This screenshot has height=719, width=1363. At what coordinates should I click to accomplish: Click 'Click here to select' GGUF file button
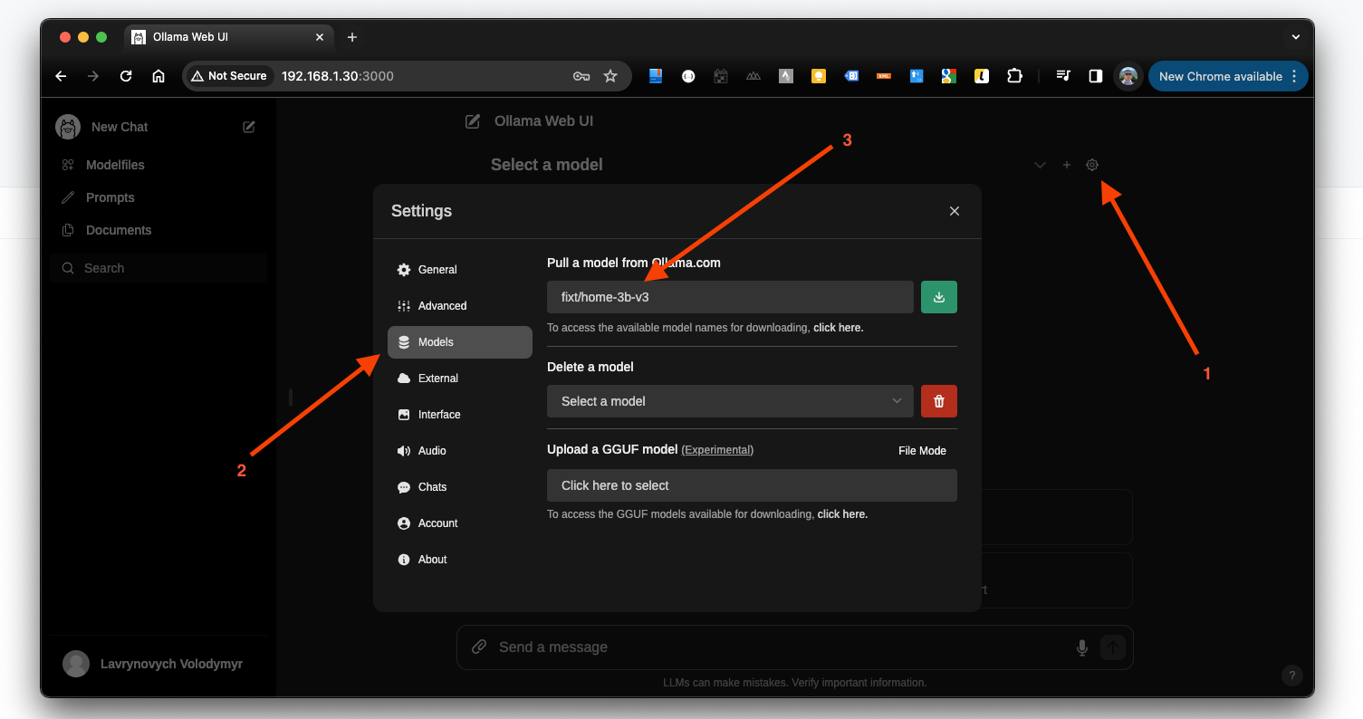point(752,485)
